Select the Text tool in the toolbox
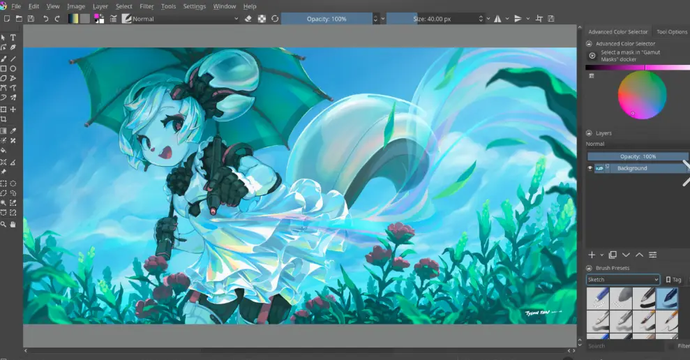 tap(13, 38)
